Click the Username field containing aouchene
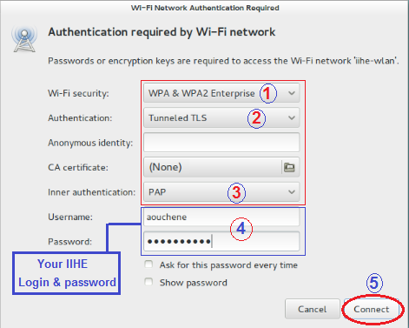The image size is (409, 328). (x=221, y=217)
